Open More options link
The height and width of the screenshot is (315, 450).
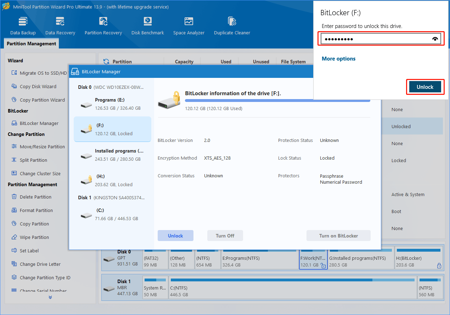point(338,59)
